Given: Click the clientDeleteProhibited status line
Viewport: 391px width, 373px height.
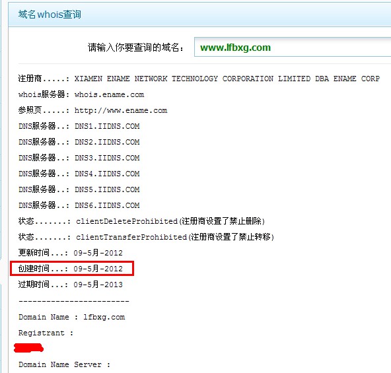Looking at the screenshot, I should pyautogui.click(x=141, y=221).
